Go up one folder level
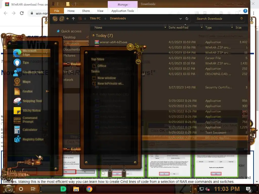This screenshot has height=194, width=259. click(73, 19)
